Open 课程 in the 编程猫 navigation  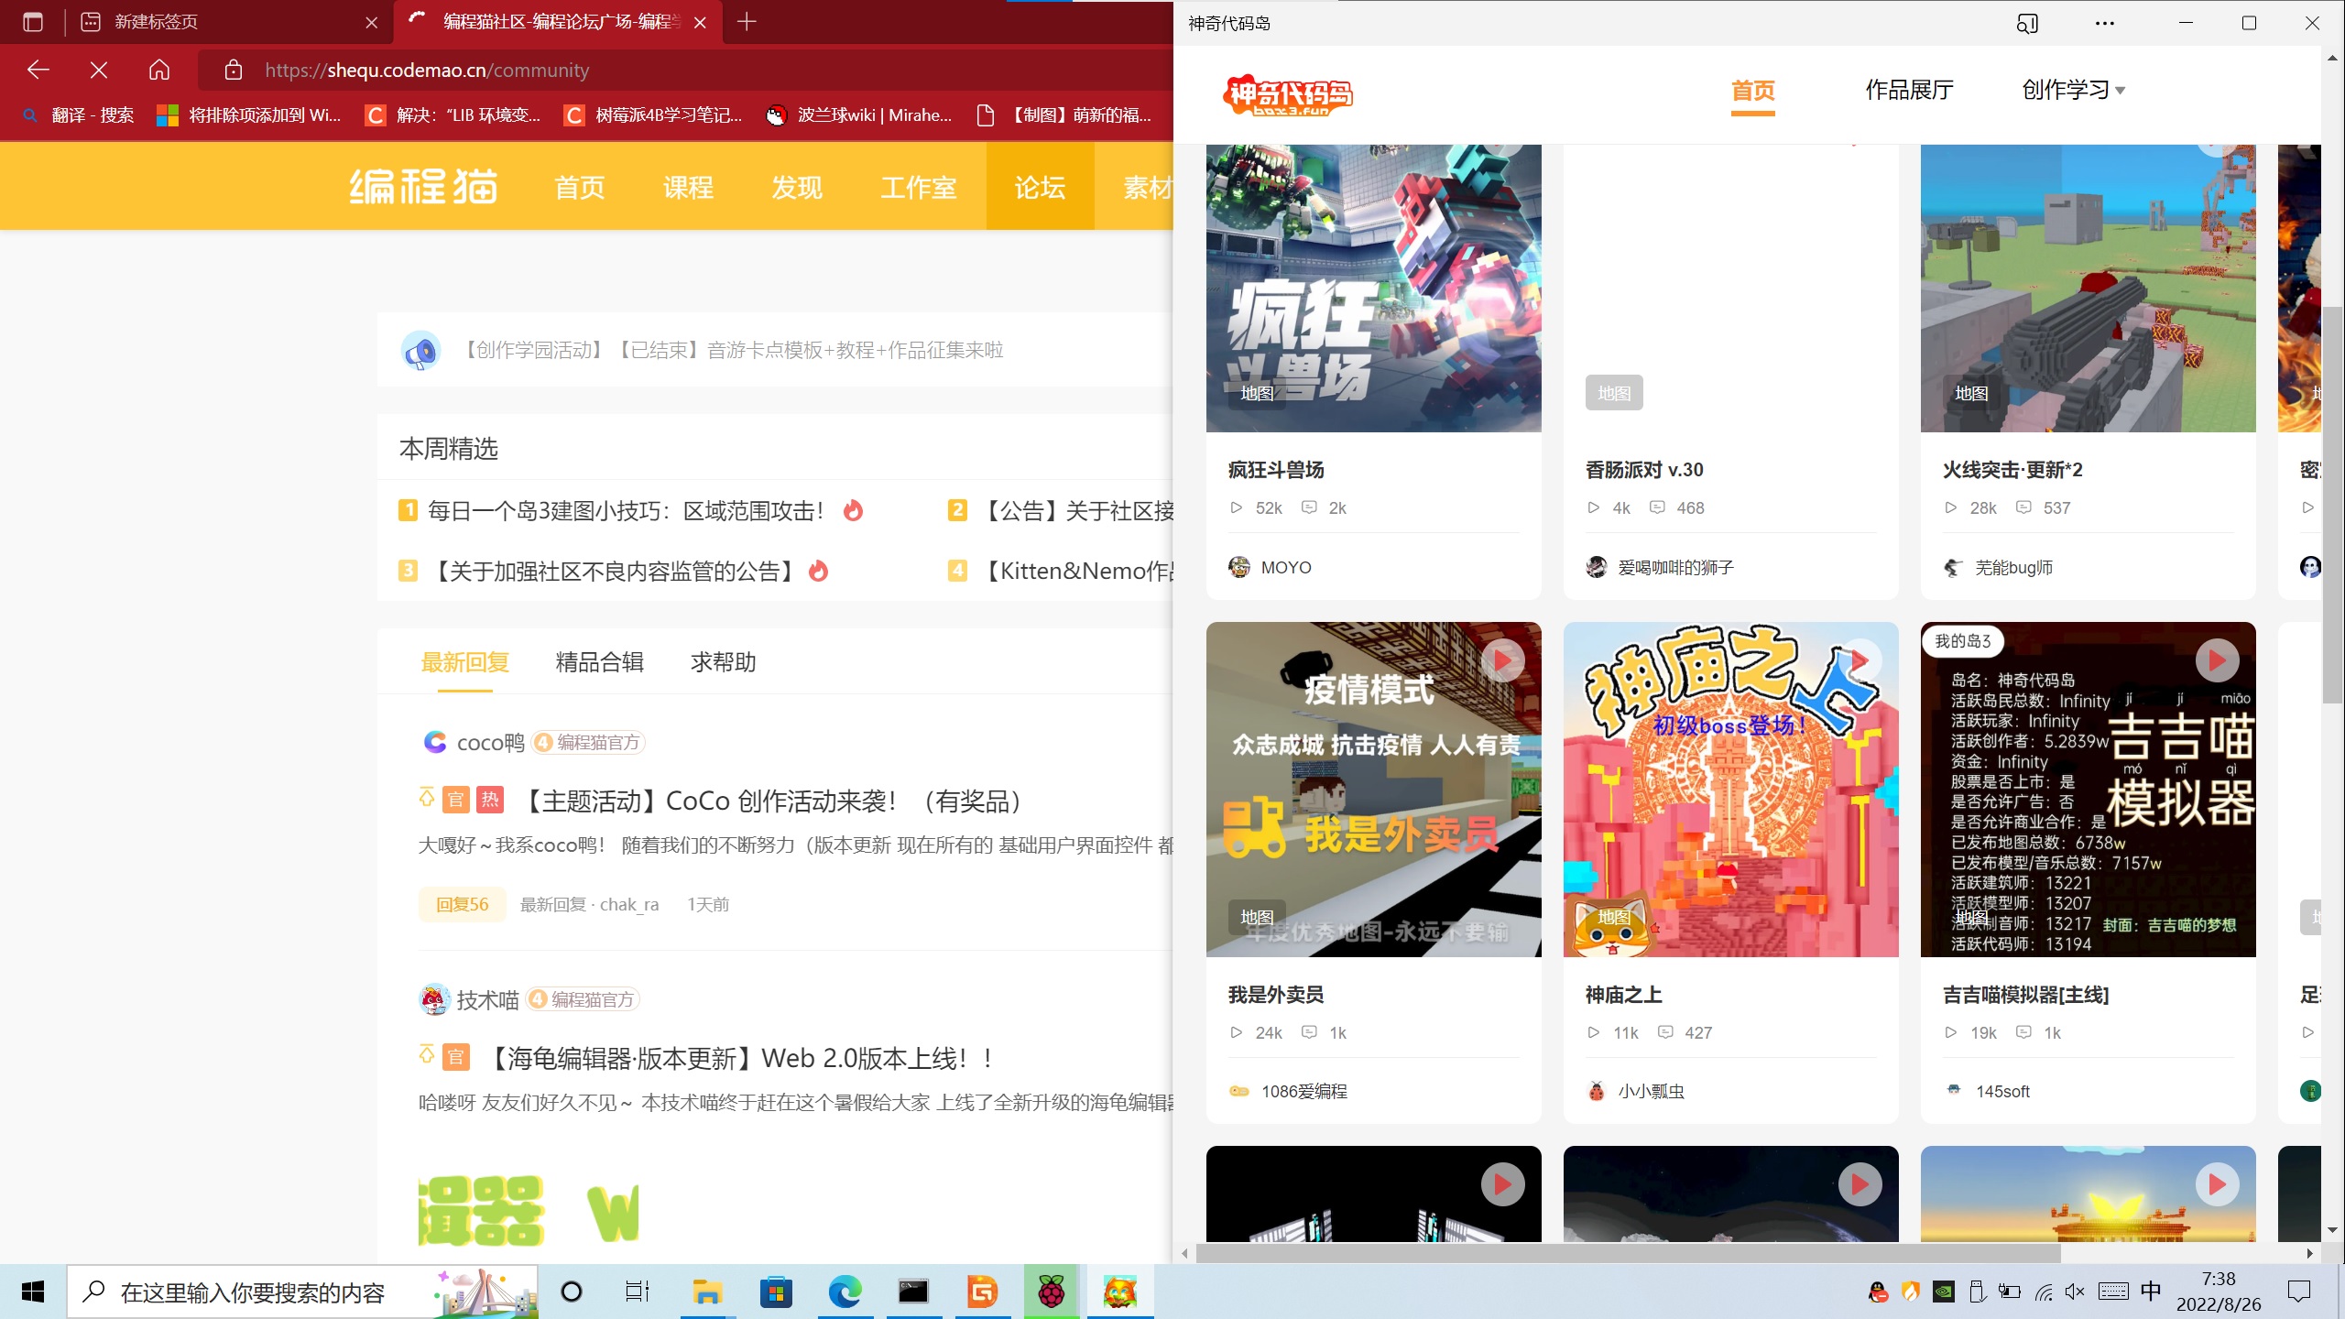point(688,188)
